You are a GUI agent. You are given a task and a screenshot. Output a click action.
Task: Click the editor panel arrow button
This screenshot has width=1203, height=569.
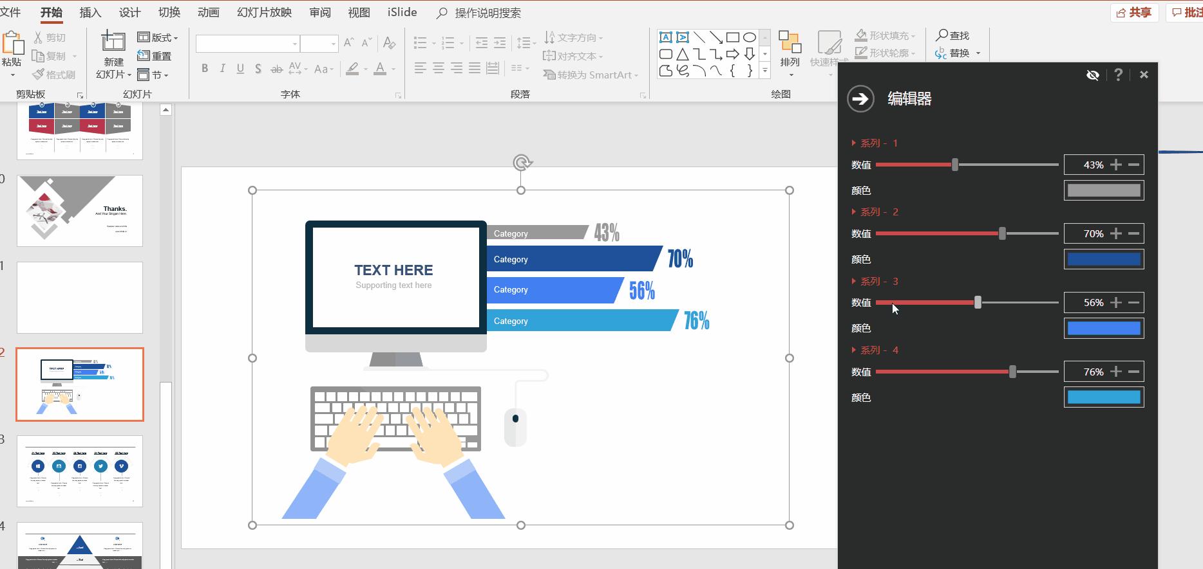860,98
